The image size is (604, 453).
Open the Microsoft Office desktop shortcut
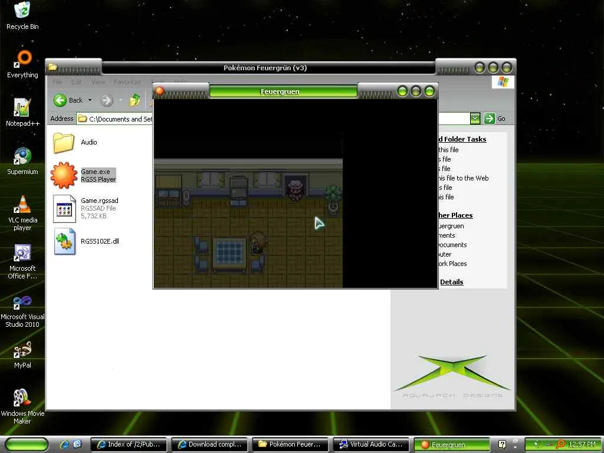(x=22, y=252)
